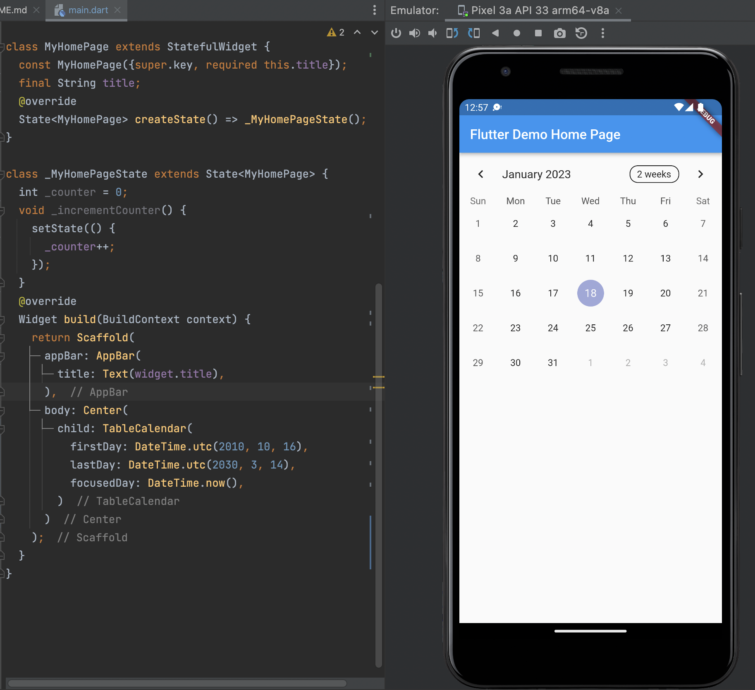Viewport: 755px width, 690px height.
Task: Select January 18 highlighted in the calendar
Action: (590, 293)
